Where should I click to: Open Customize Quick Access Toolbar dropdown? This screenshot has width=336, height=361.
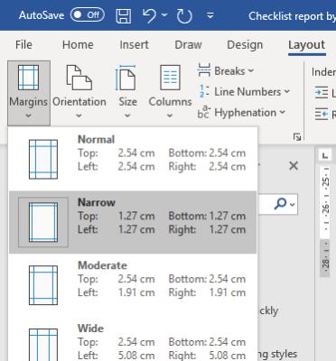coord(210,15)
